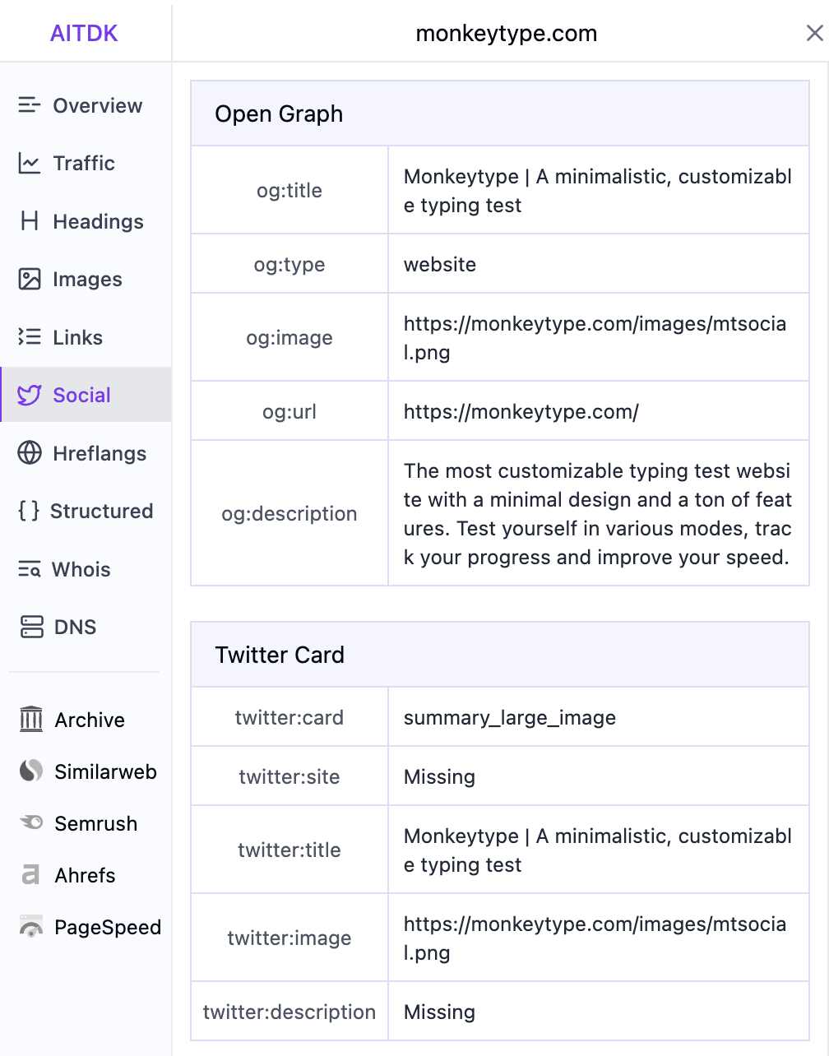Viewport: 829px width, 1056px height.
Task: Click the twitter:title value text
Action: [598, 850]
